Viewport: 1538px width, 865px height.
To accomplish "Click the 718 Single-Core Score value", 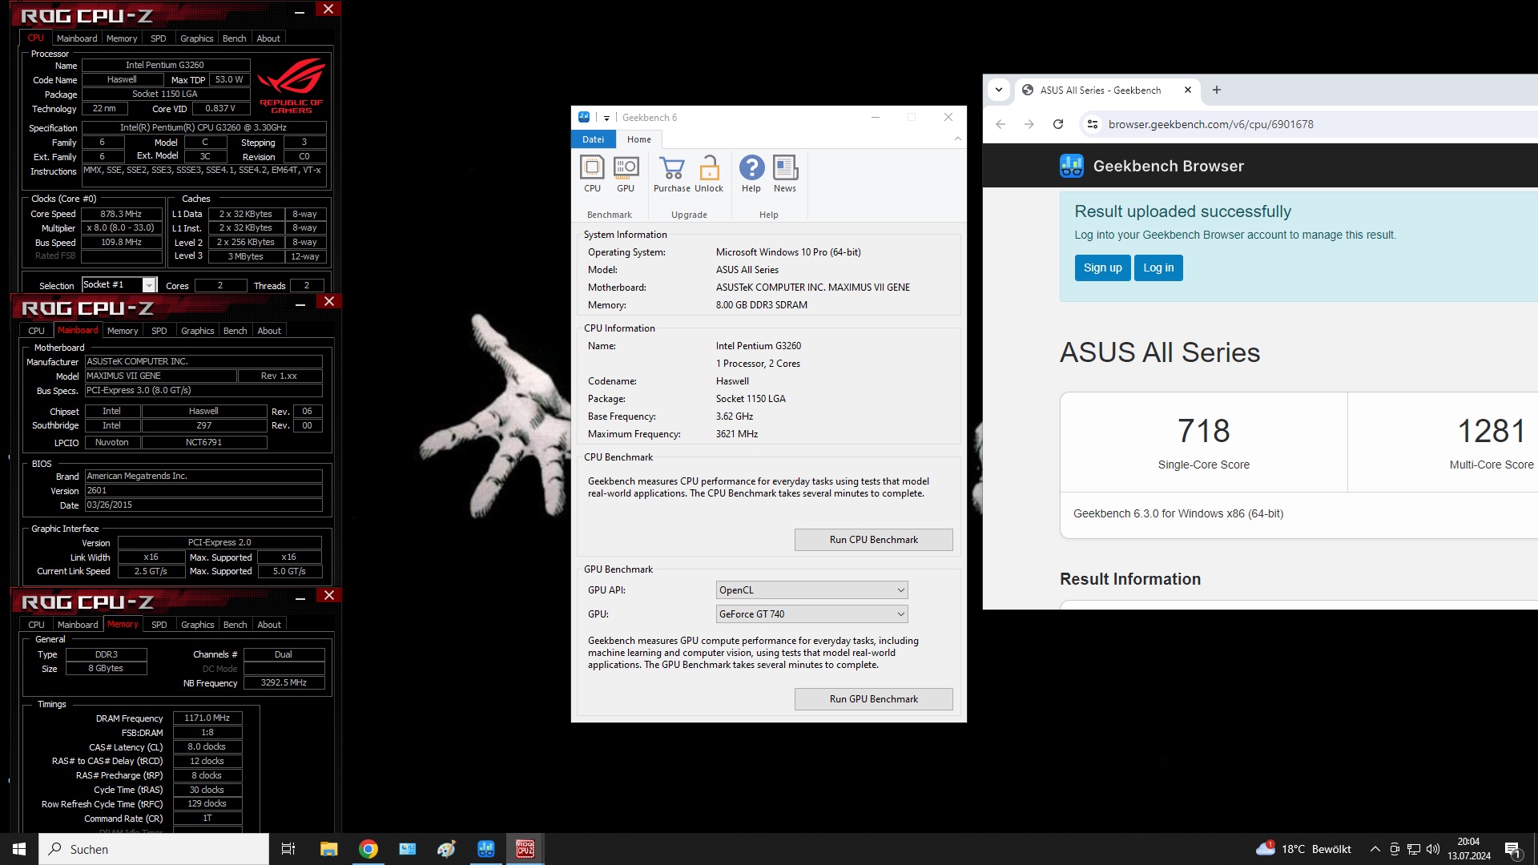I will [x=1203, y=431].
